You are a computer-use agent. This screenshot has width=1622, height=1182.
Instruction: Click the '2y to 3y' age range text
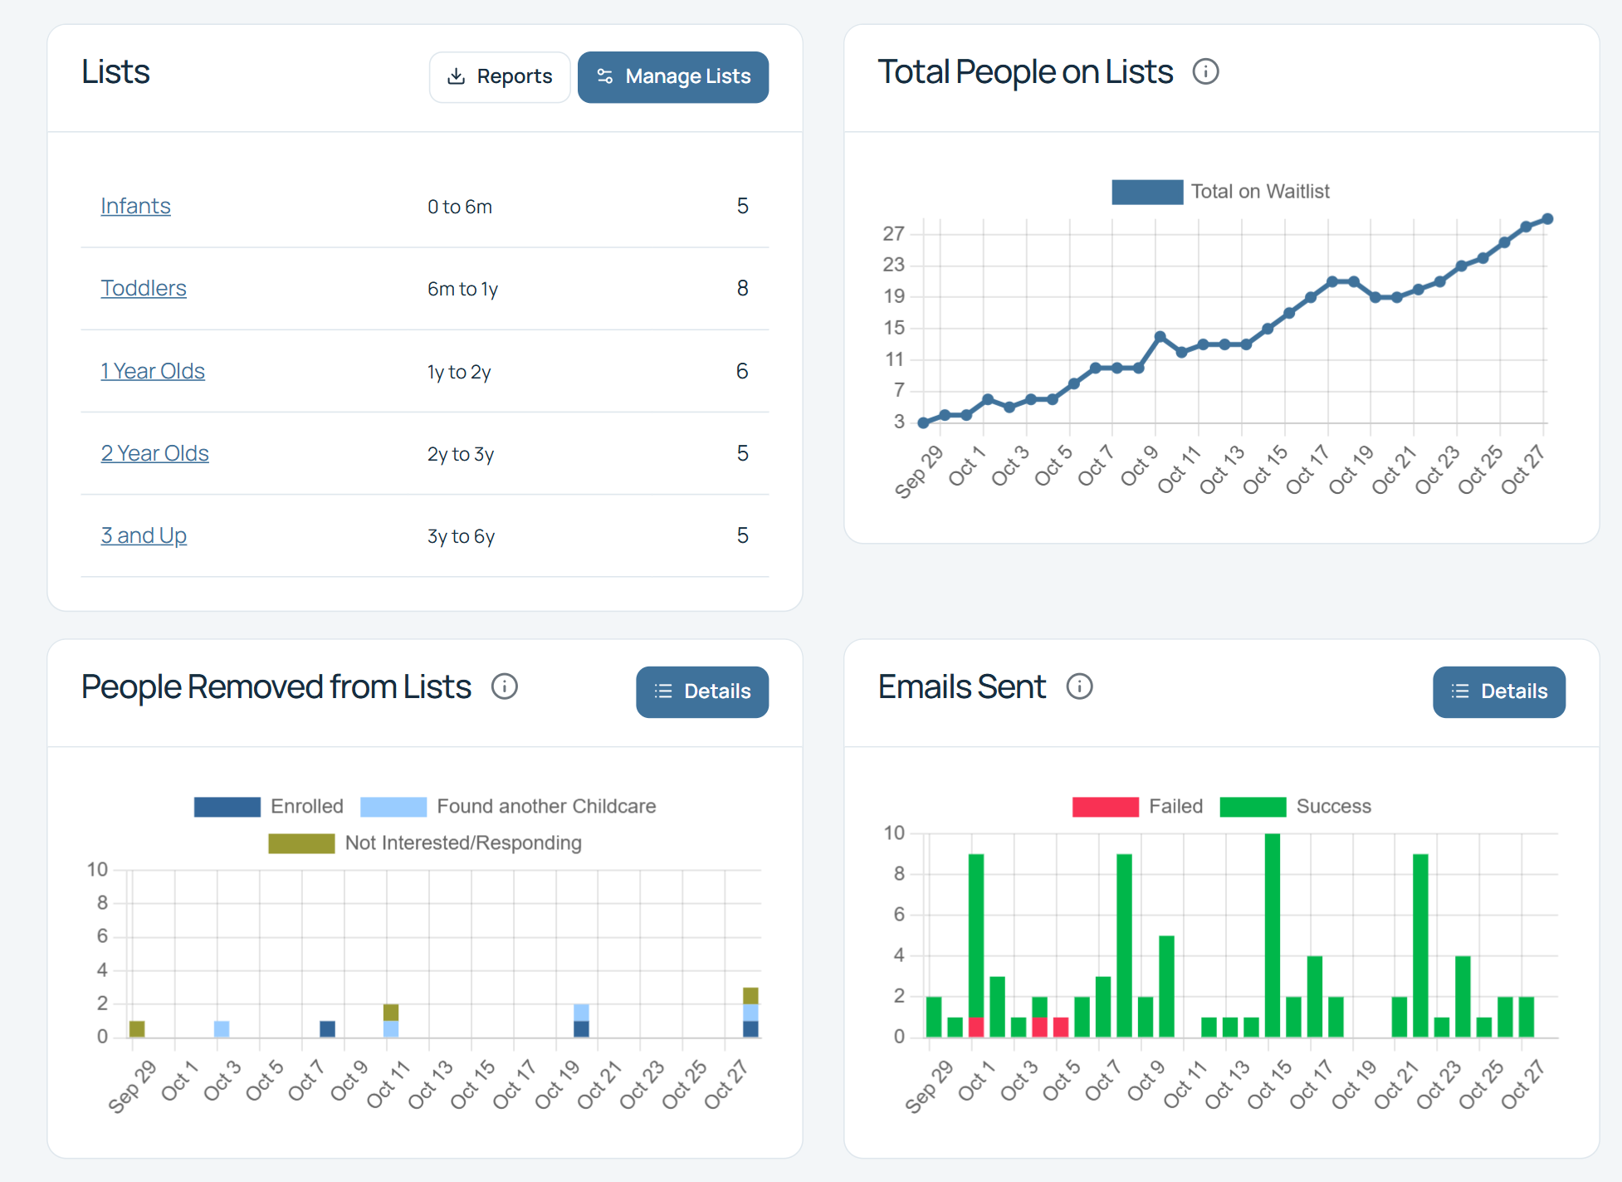click(461, 454)
